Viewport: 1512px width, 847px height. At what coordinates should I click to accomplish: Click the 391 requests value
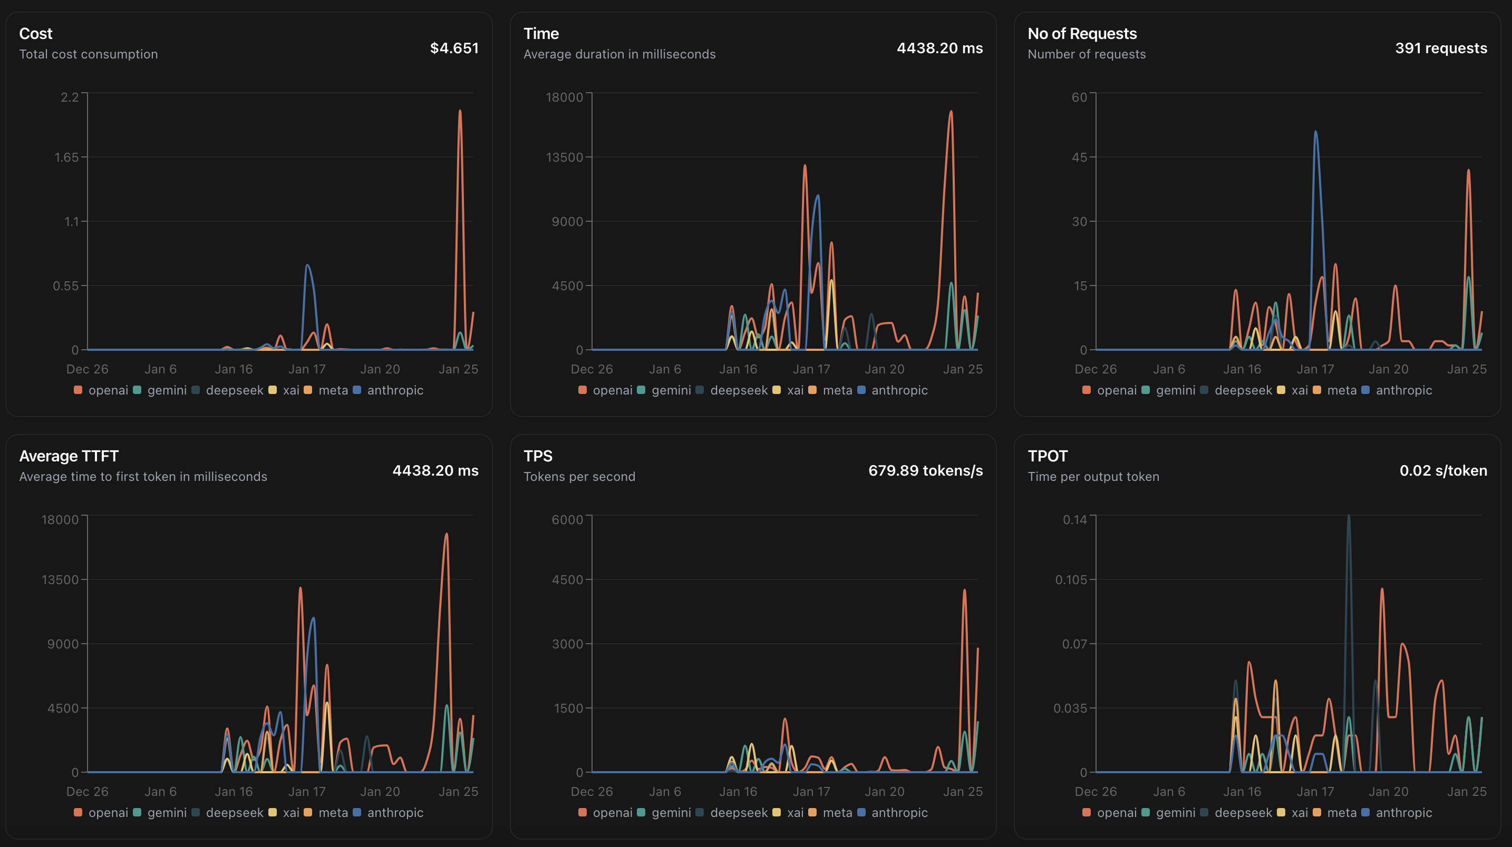click(x=1441, y=48)
